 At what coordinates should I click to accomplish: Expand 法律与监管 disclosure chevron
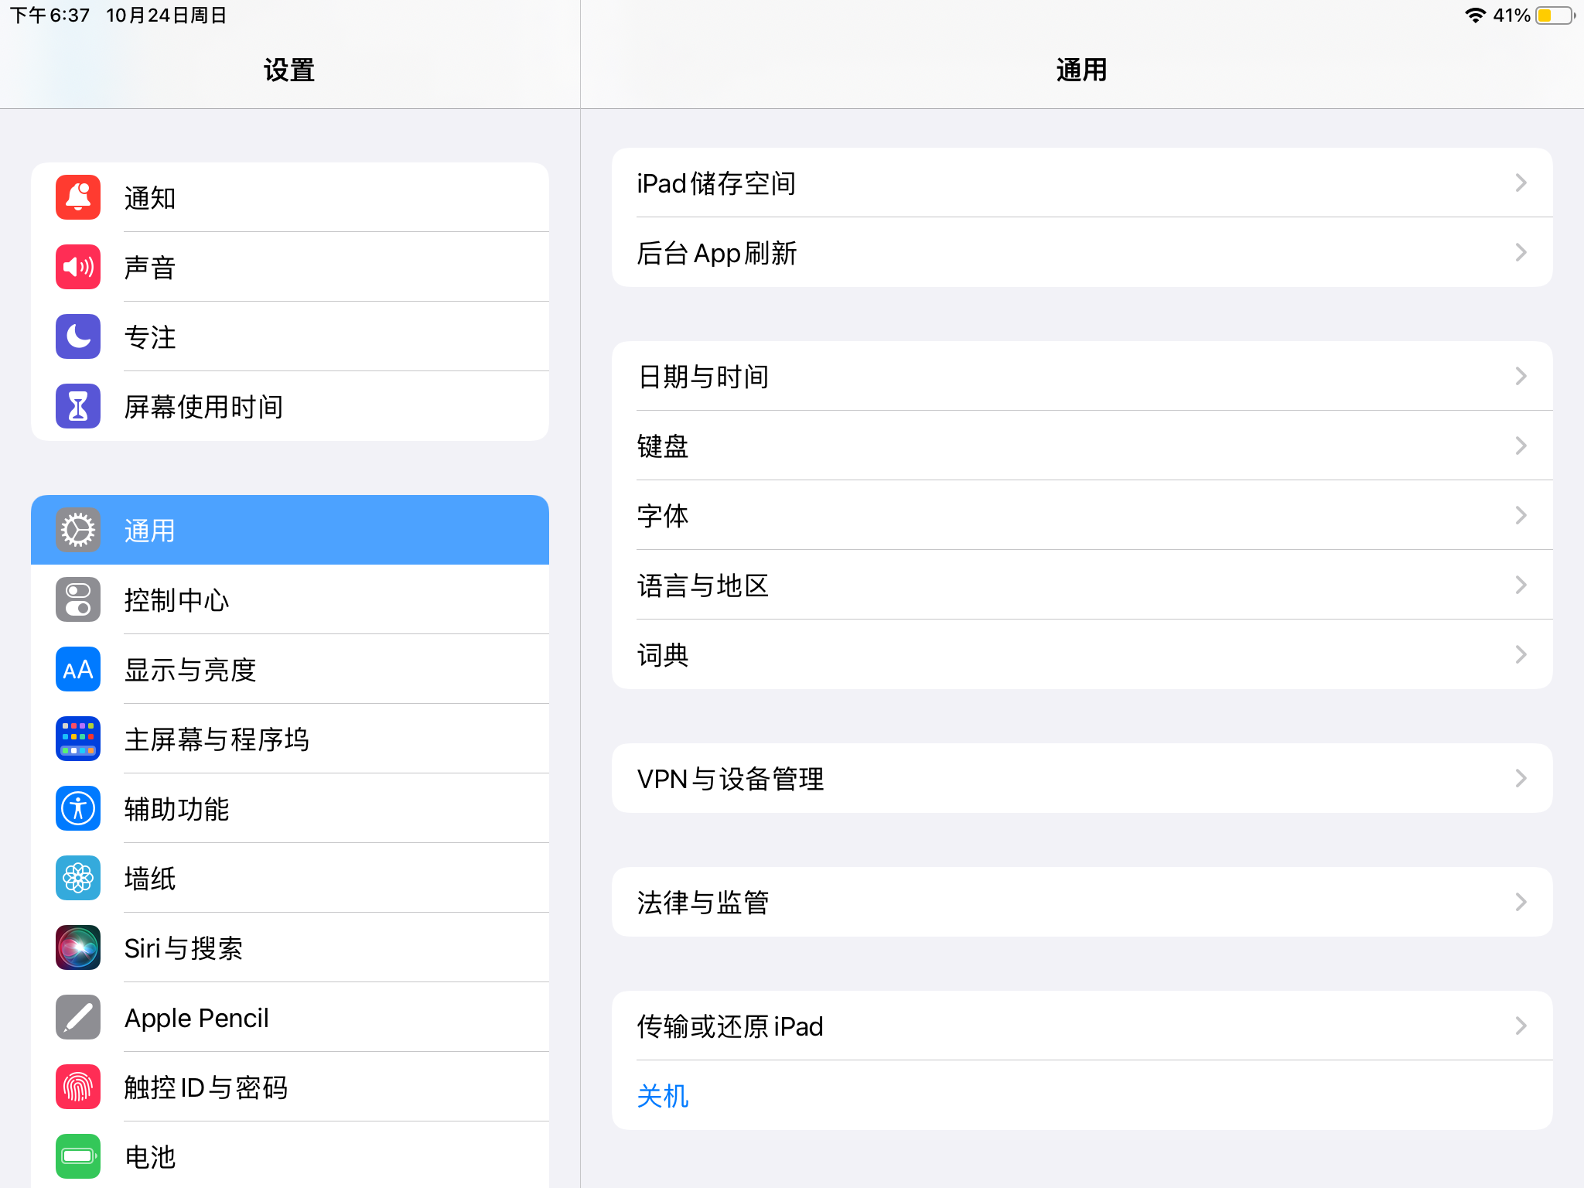[x=1521, y=902]
